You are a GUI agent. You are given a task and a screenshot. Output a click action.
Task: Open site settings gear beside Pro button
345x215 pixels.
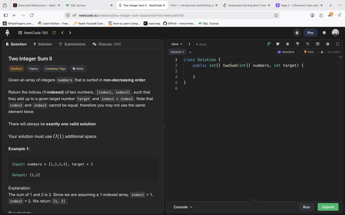click(324, 33)
